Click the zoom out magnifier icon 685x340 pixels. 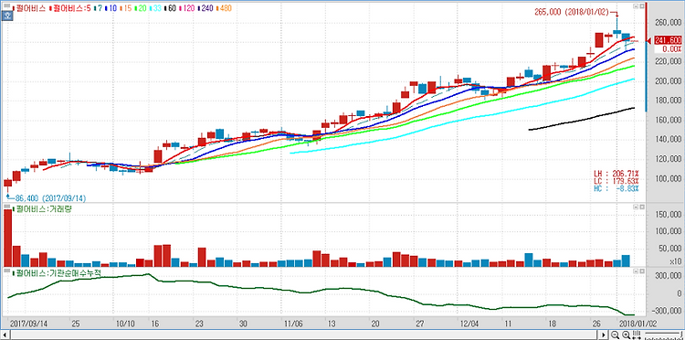pyautogui.click(x=615, y=335)
